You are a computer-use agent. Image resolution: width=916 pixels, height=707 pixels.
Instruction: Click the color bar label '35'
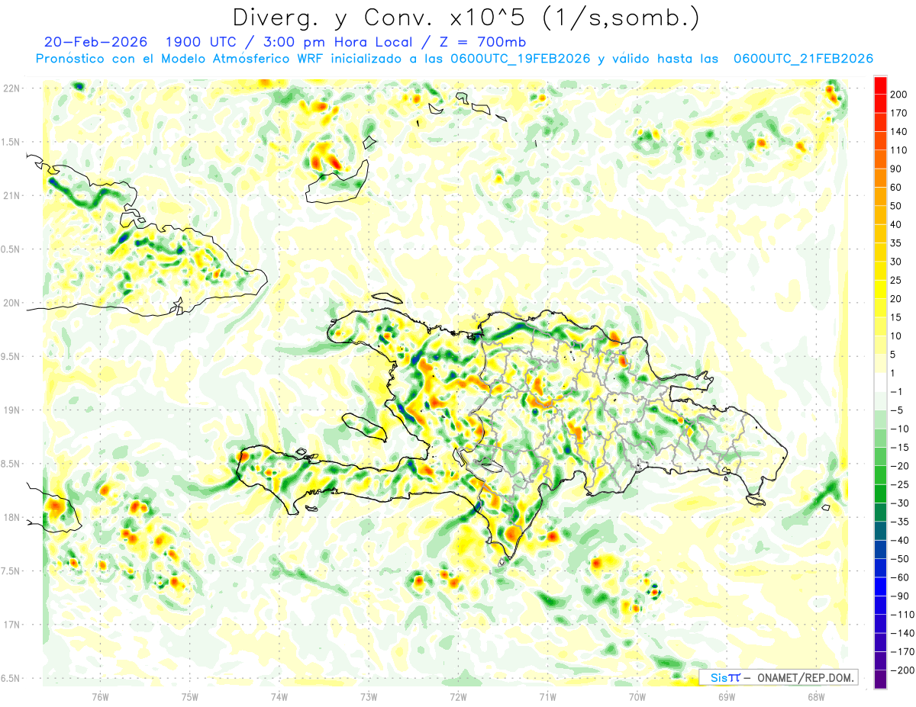pos(897,243)
